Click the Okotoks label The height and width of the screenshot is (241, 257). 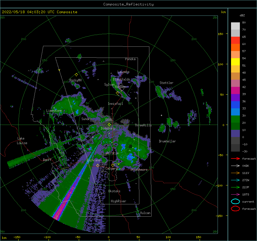[x=114, y=191]
